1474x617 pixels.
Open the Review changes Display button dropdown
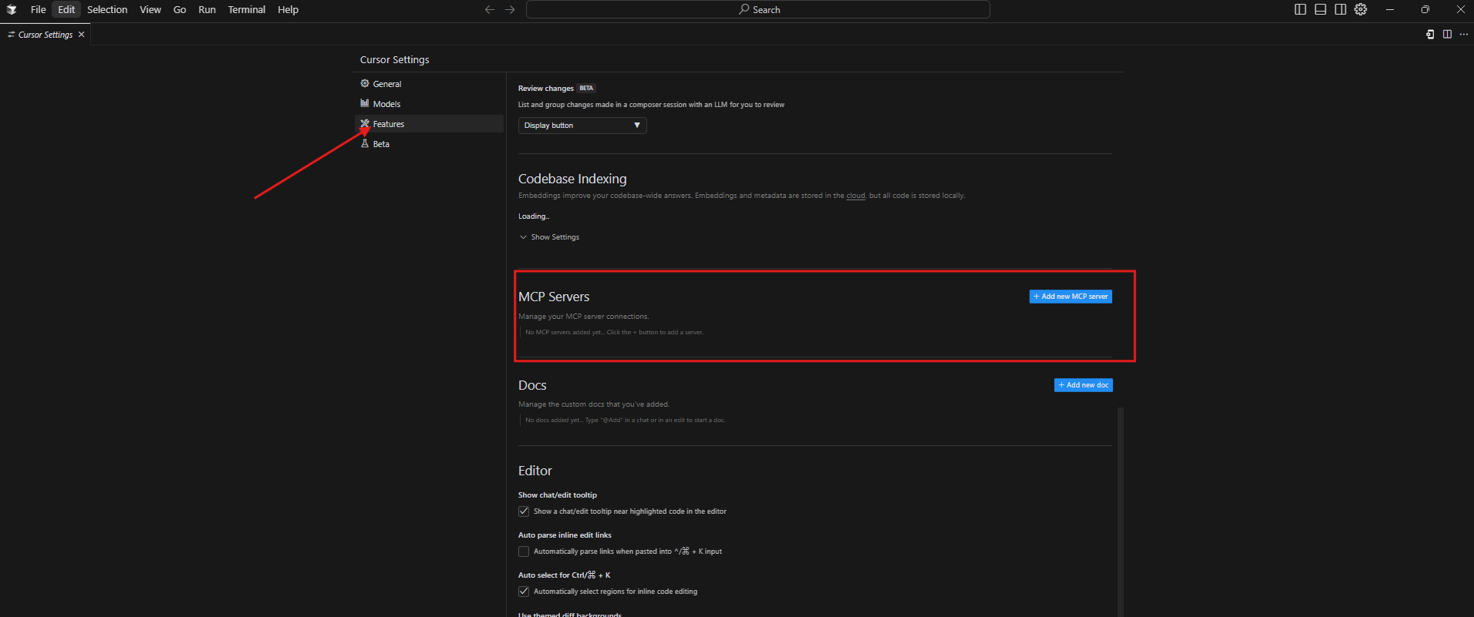click(x=582, y=126)
